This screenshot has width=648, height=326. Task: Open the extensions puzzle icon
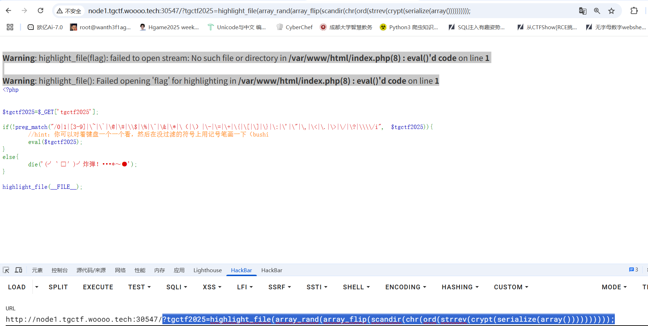point(634,11)
